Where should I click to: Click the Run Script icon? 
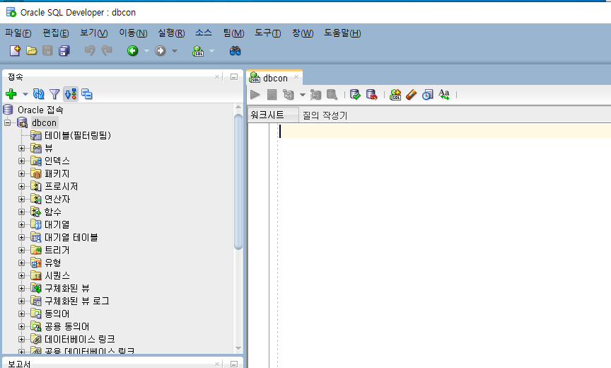tap(272, 94)
